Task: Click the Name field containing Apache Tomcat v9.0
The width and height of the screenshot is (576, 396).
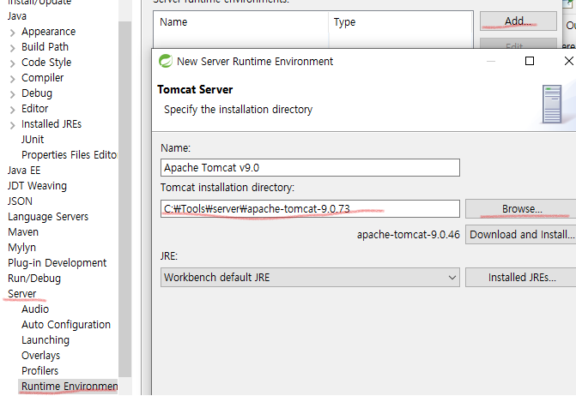Action: click(x=310, y=167)
